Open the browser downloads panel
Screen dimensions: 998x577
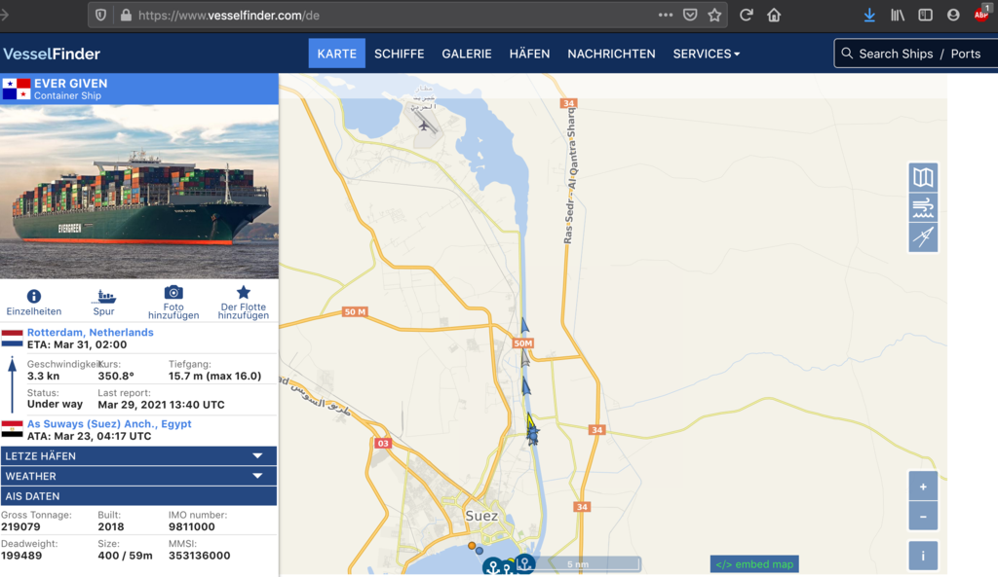tap(869, 16)
